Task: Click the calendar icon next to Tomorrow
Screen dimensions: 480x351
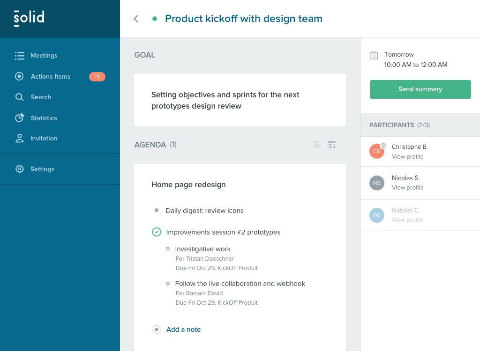Action: click(x=374, y=55)
